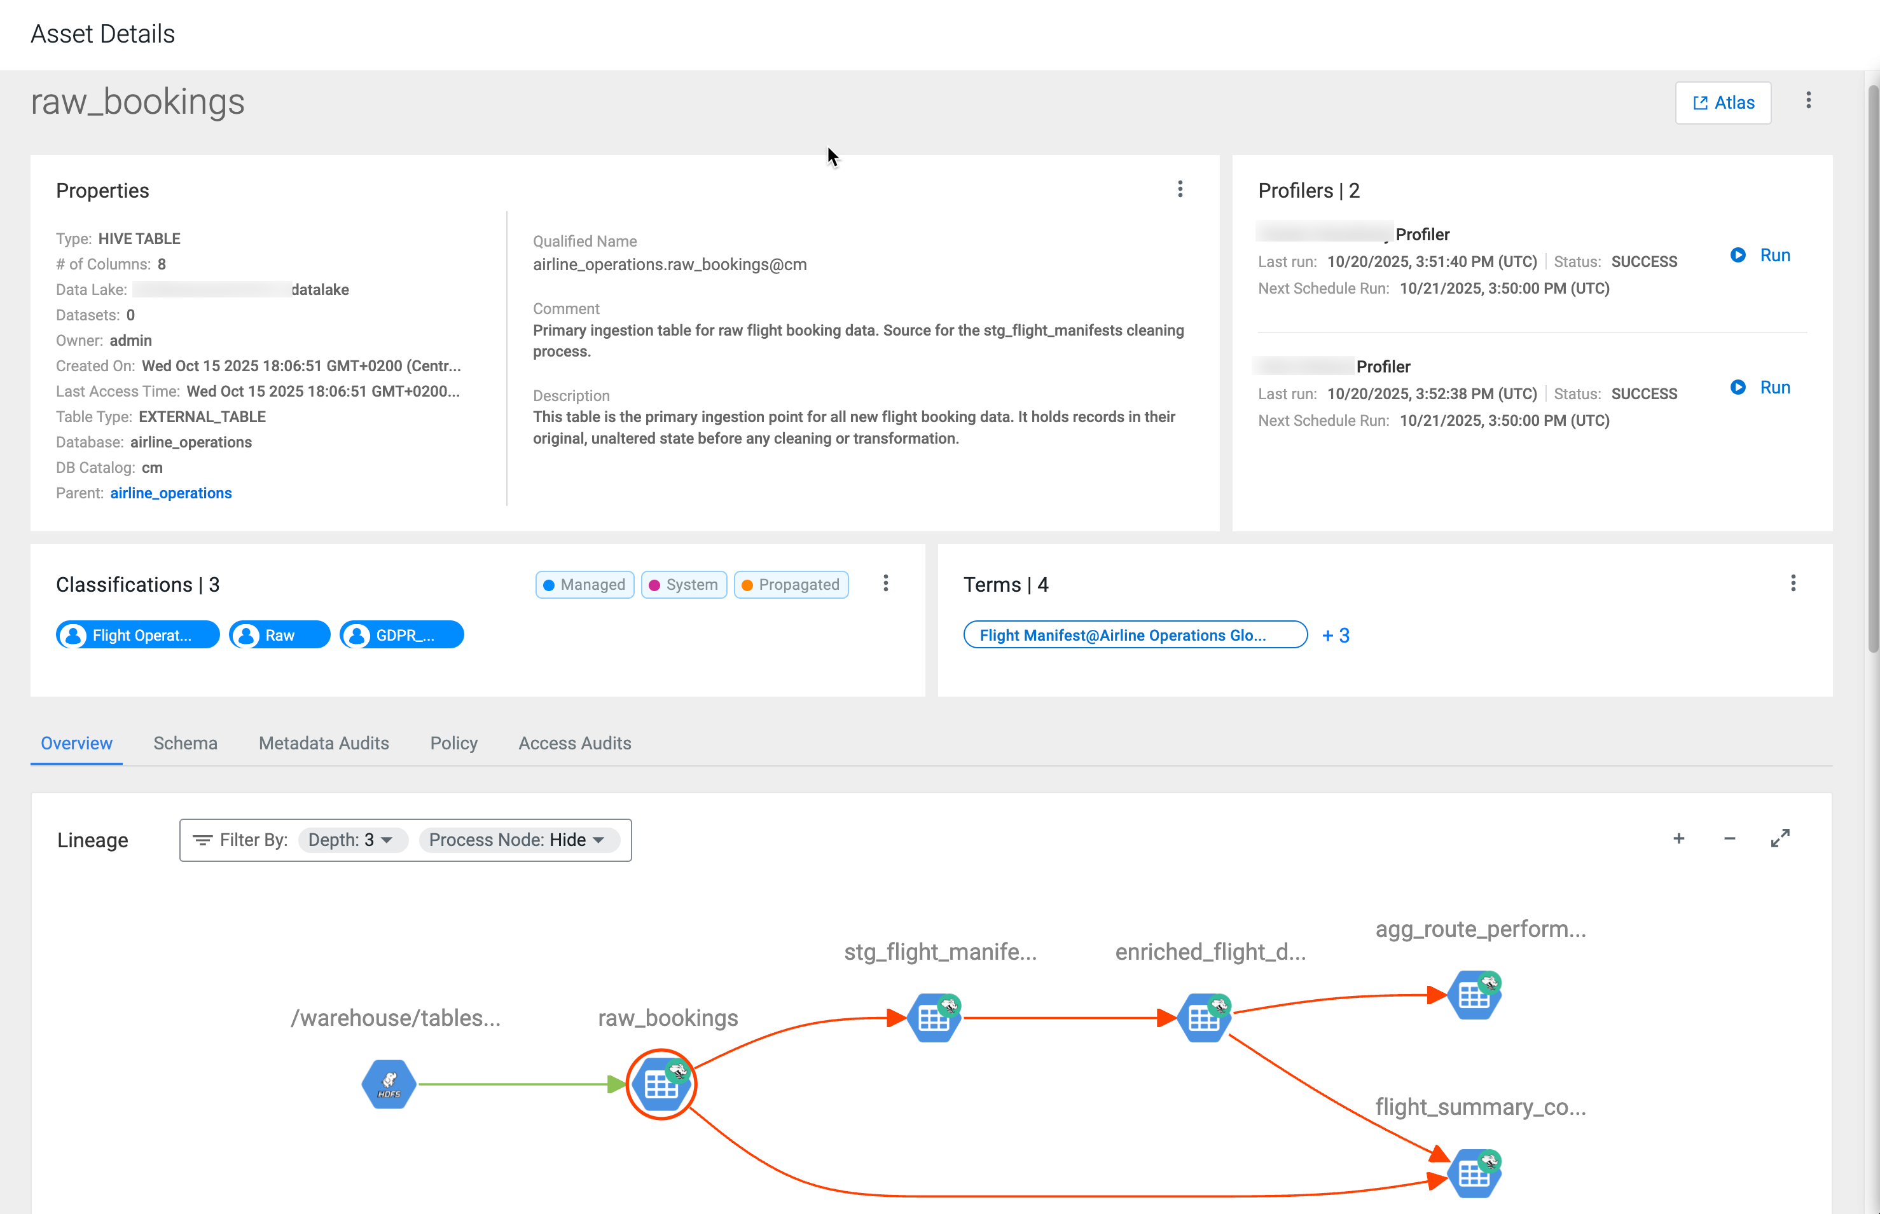Select the enriched_flight lineage table node
Image resolution: width=1880 pixels, height=1214 pixels.
pos(1203,1018)
